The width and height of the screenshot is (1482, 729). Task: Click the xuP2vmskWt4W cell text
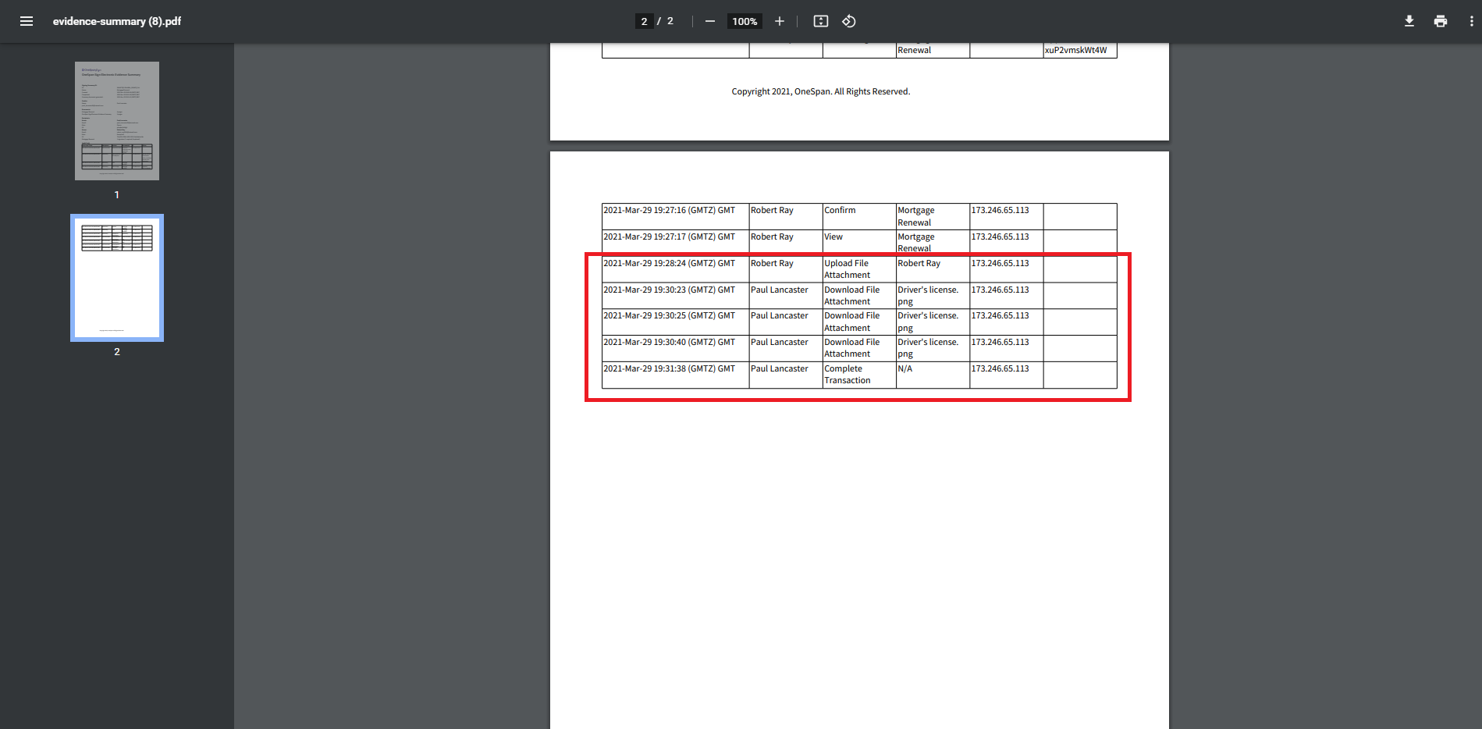1075,51
